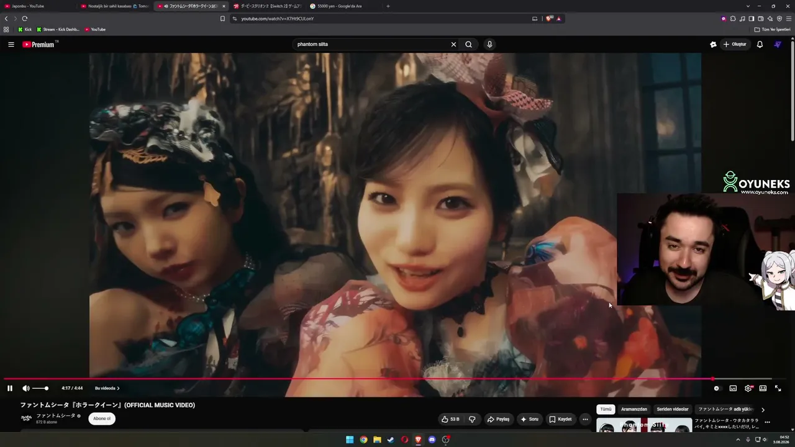Open the YouTube guide hamburger menu
The width and height of the screenshot is (795, 447).
11,44
